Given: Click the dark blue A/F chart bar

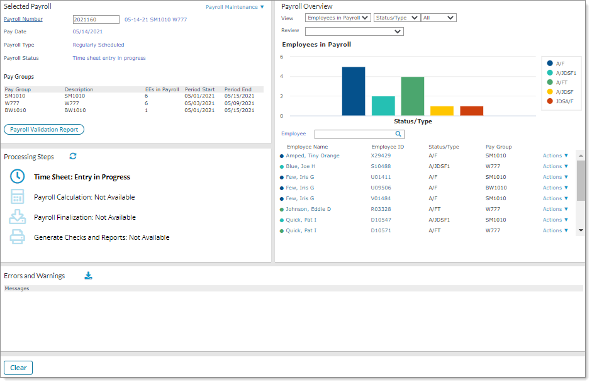Looking at the screenshot, I should tap(353, 91).
